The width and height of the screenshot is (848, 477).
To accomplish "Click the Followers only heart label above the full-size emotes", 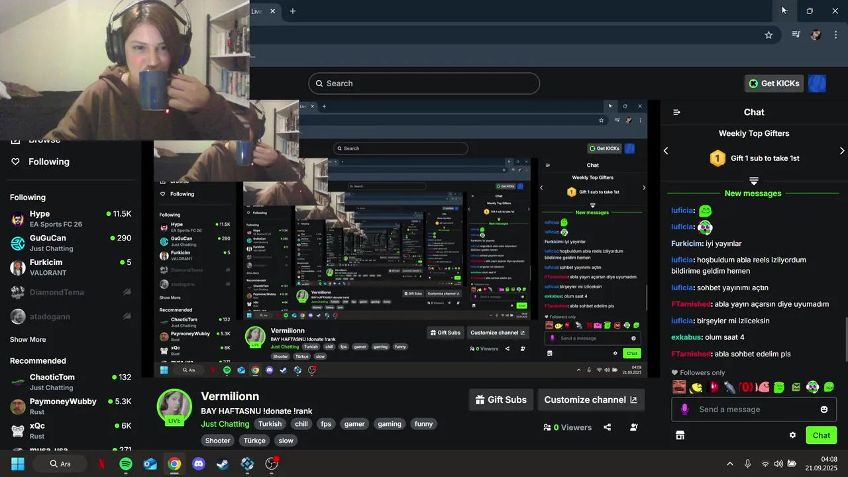I will 698,373.
